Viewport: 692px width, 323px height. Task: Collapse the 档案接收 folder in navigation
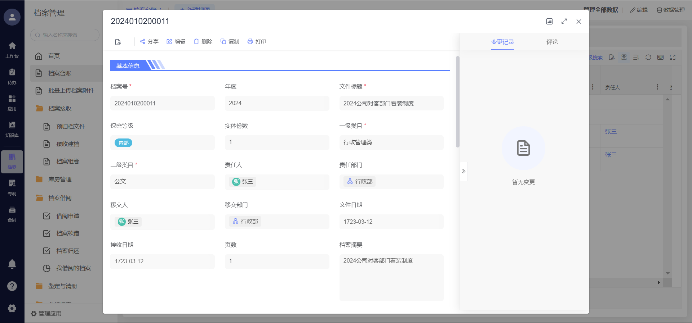[x=59, y=108]
